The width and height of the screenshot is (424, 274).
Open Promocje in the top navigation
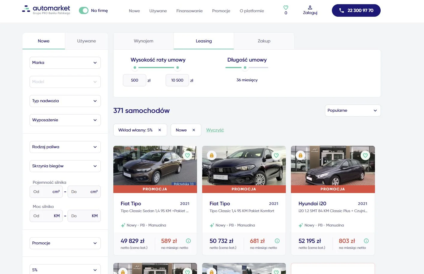pyautogui.click(x=221, y=11)
